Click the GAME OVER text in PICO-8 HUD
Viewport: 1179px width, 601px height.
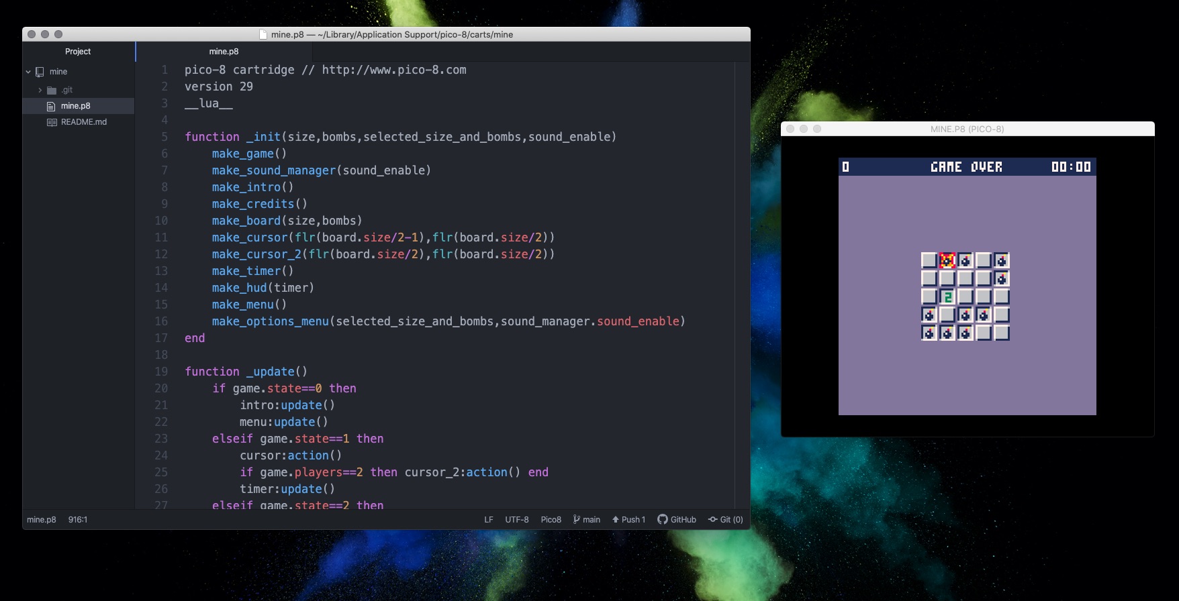pos(966,167)
